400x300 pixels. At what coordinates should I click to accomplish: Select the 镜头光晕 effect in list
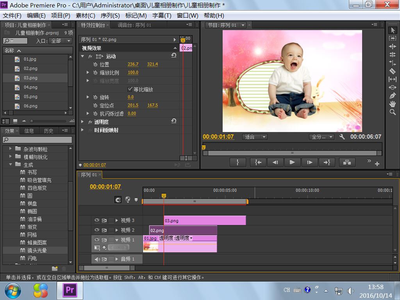pyautogui.click(x=37, y=250)
